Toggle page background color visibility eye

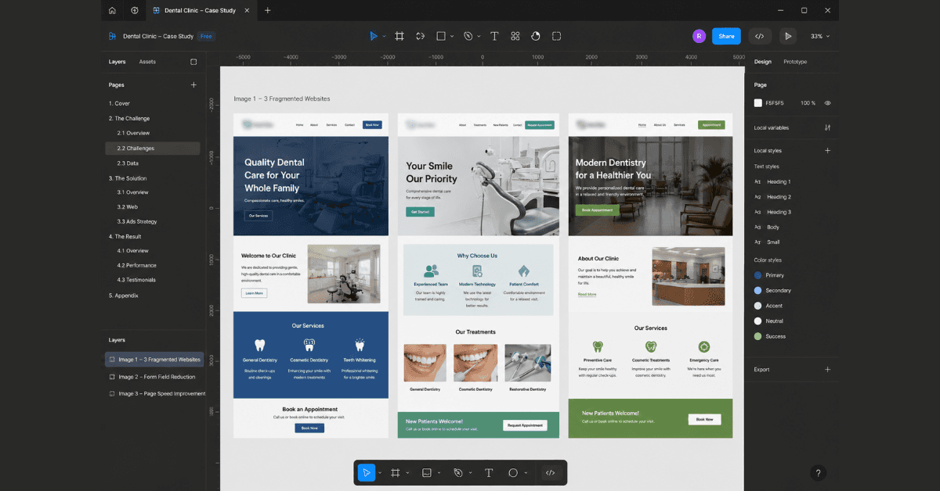pos(828,103)
